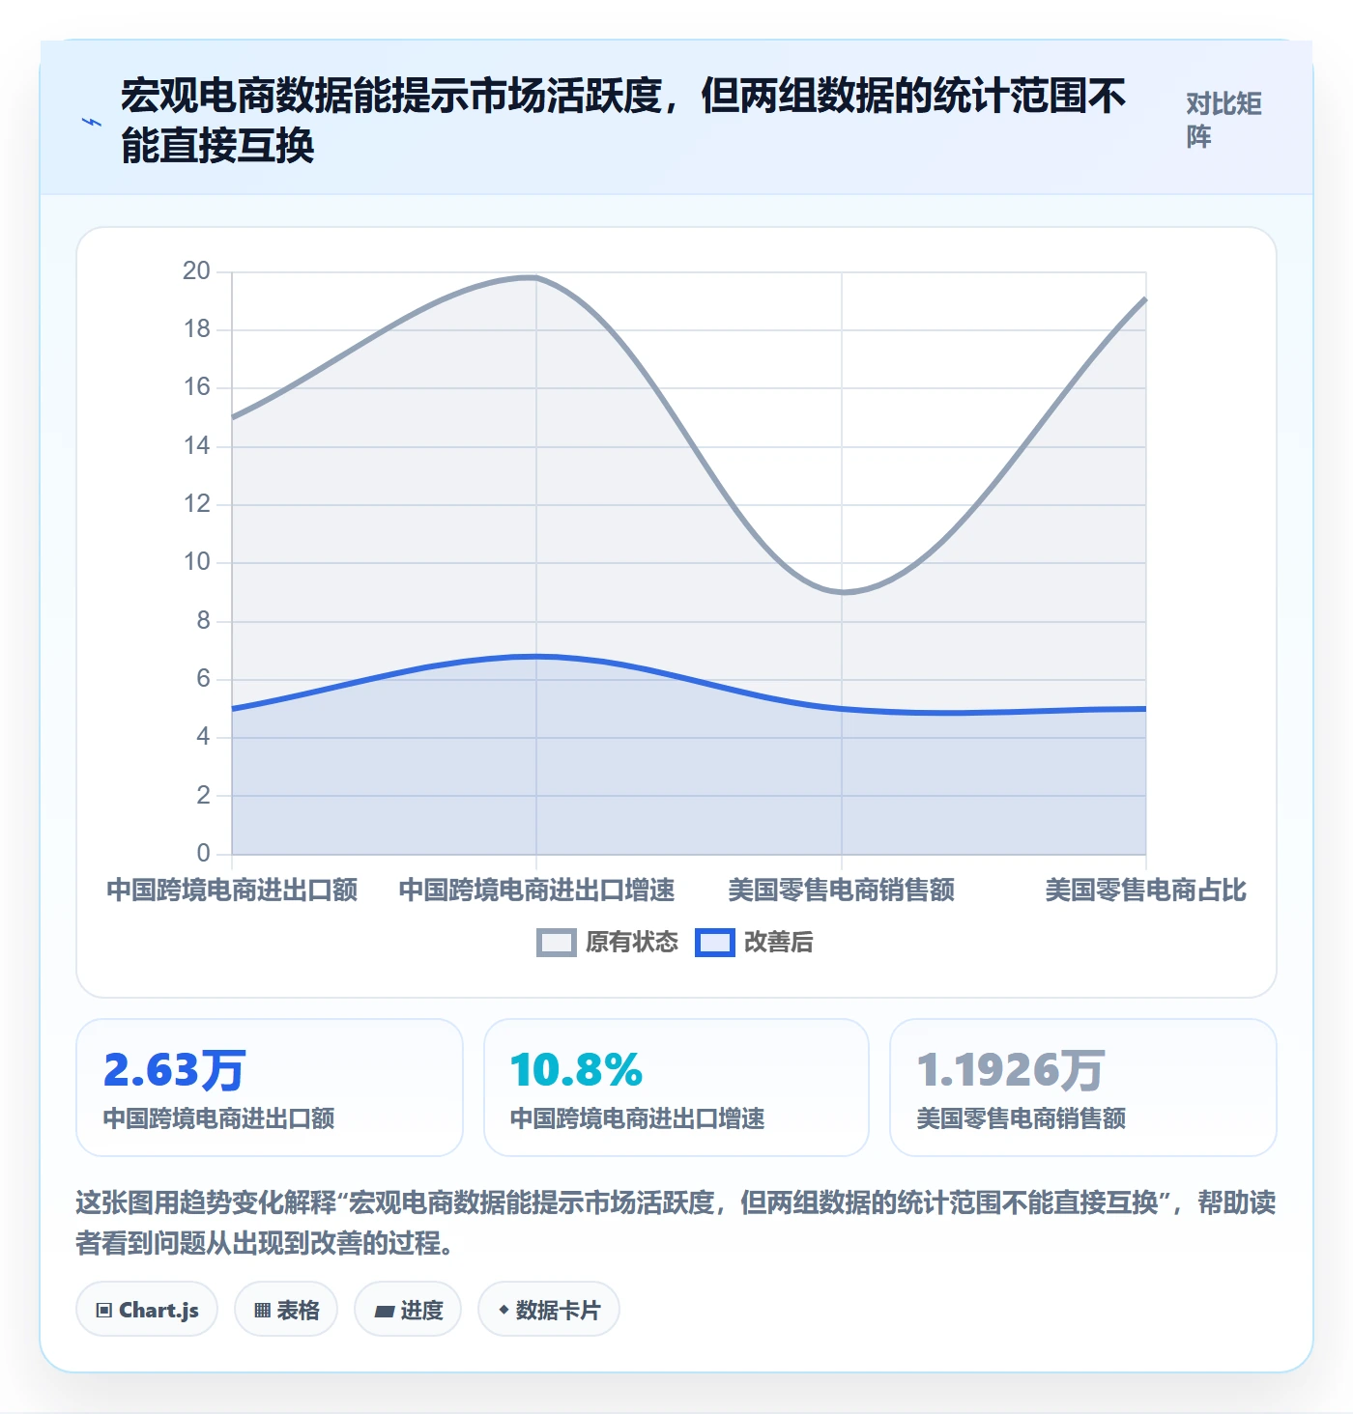Click the card title starting 宏观电商数据
Screen dimensions: 1353x1414
coord(623,121)
